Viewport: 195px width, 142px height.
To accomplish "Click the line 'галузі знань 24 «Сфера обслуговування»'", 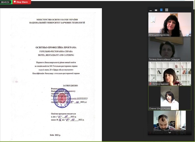I will 56,70.
